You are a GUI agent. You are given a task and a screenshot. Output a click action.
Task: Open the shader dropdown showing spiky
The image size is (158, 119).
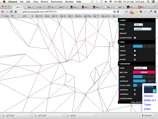138,24
